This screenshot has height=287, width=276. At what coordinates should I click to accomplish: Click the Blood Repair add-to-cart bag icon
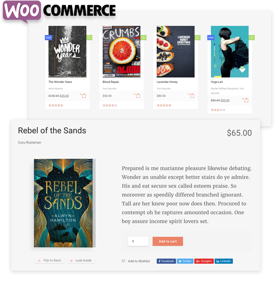(x=137, y=96)
